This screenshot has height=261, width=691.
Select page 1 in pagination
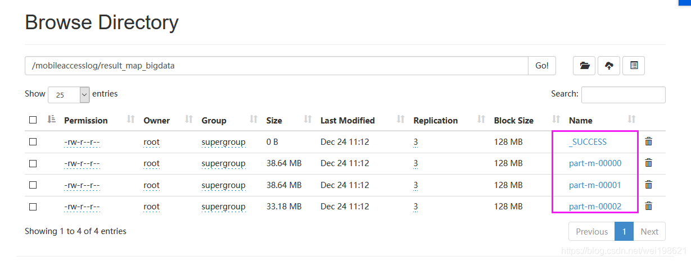tap(624, 231)
